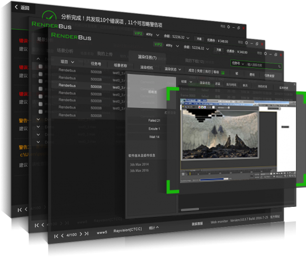Tick the second checkbox in the middle window list
The image size is (306, 257).
pos(40,74)
